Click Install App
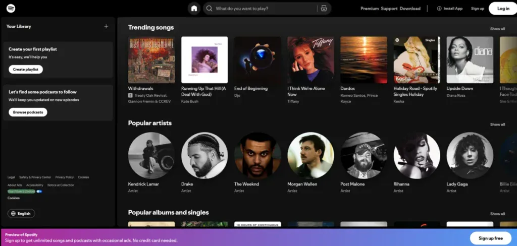The width and height of the screenshot is (517, 246). pos(450,9)
